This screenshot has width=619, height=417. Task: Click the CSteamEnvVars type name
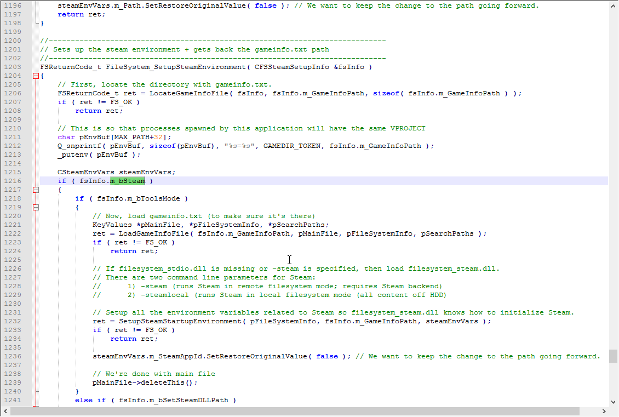pos(85,172)
